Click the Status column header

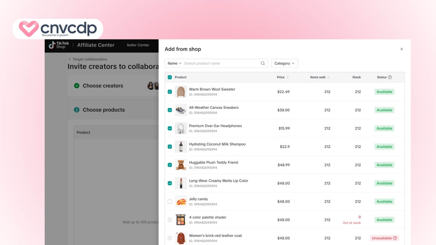click(381, 77)
